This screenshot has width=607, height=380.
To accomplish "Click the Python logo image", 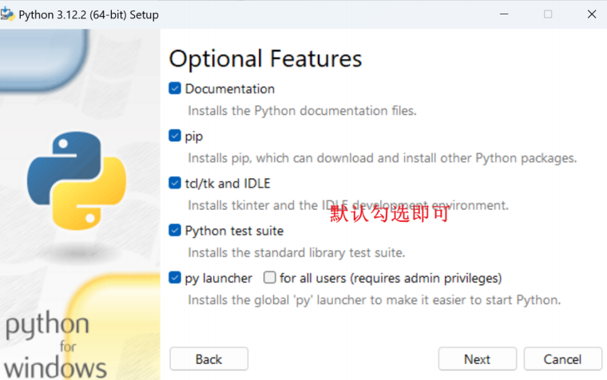I will [x=77, y=180].
